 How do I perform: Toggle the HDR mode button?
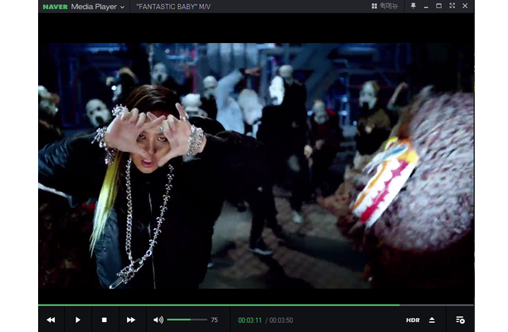pyautogui.click(x=413, y=320)
